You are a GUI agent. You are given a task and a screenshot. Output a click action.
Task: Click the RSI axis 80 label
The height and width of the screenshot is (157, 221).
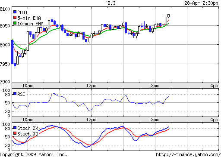click(7, 95)
